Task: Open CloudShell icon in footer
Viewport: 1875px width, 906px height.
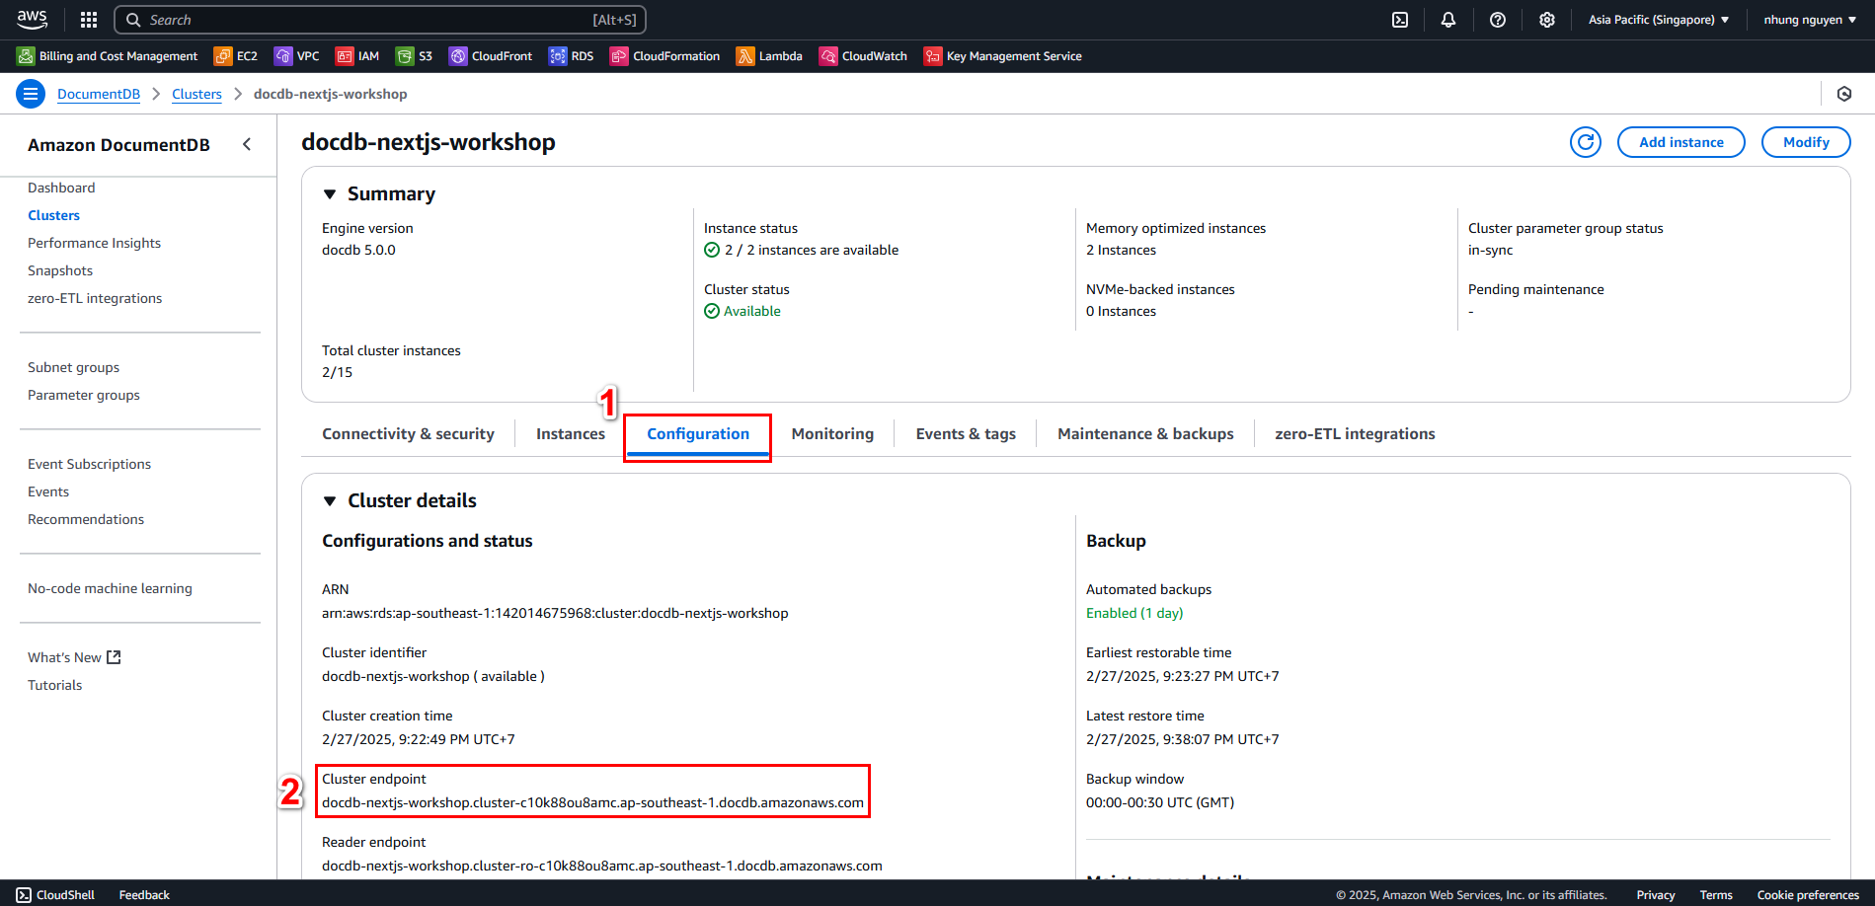Action: tap(24, 895)
